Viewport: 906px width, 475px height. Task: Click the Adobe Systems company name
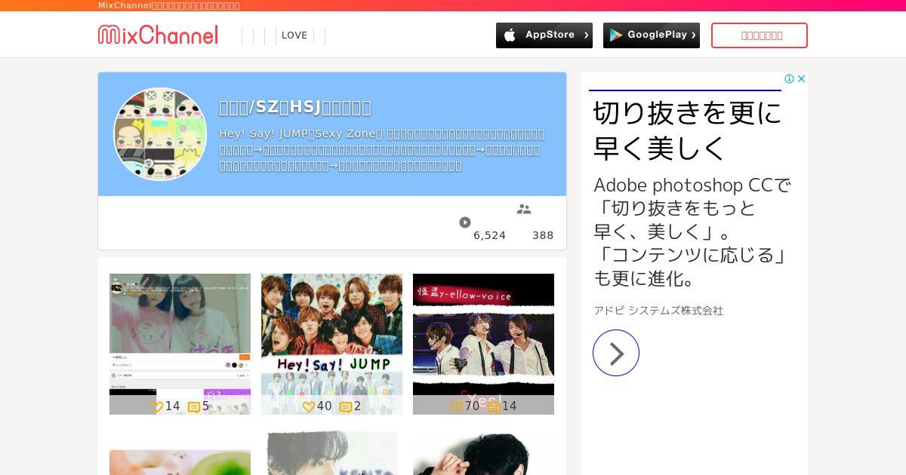[x=658, y=311]
